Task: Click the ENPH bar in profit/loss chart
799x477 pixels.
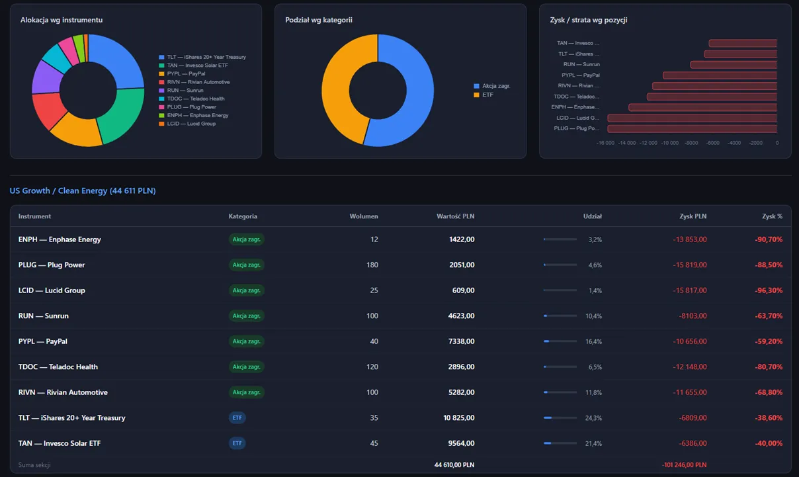Action: pos(703,107)
